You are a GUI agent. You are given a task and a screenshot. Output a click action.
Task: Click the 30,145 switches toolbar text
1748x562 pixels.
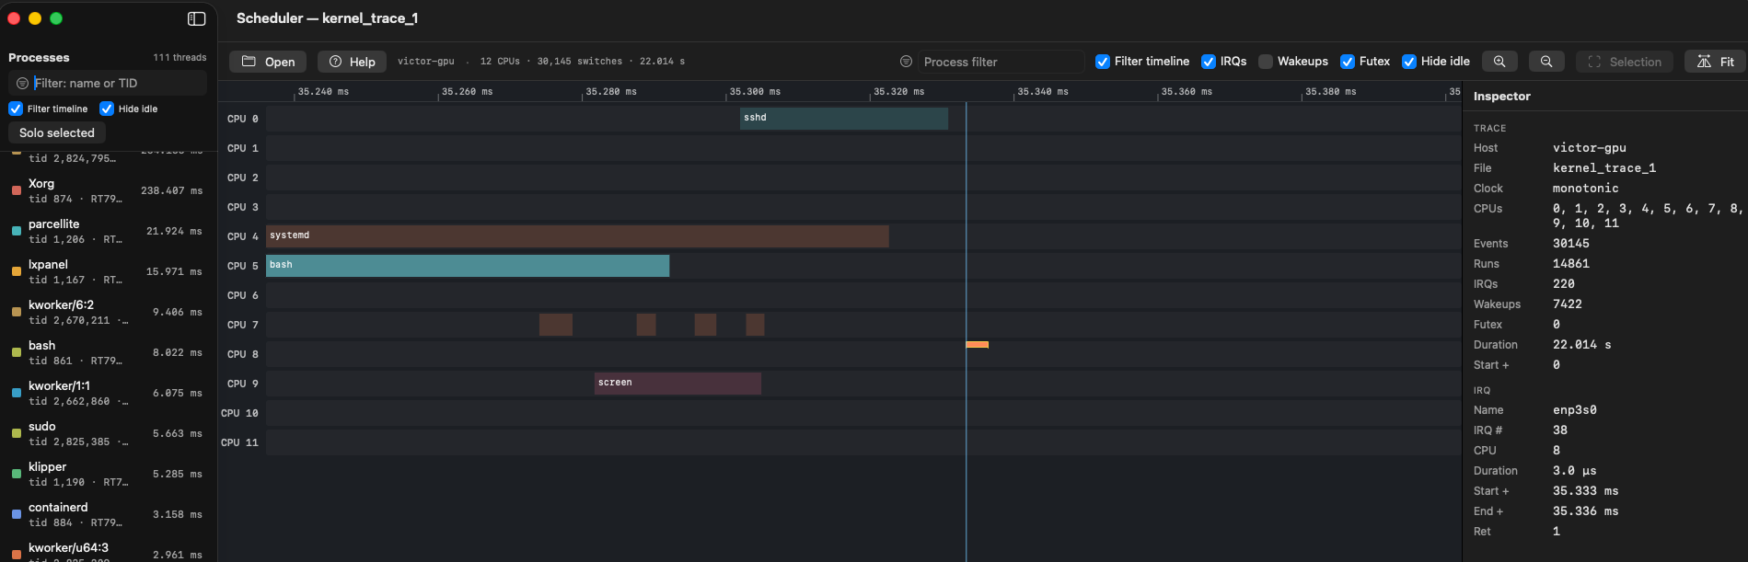tap(580, 62)
